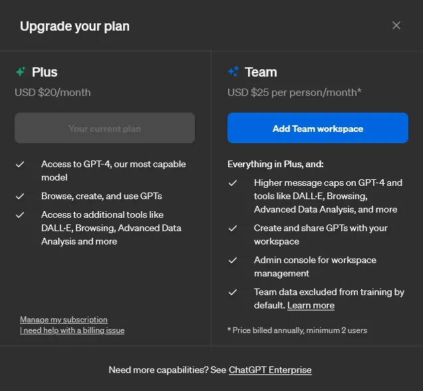Click the Team plan heading
This screenshot has height=391, width=423.
261,72
